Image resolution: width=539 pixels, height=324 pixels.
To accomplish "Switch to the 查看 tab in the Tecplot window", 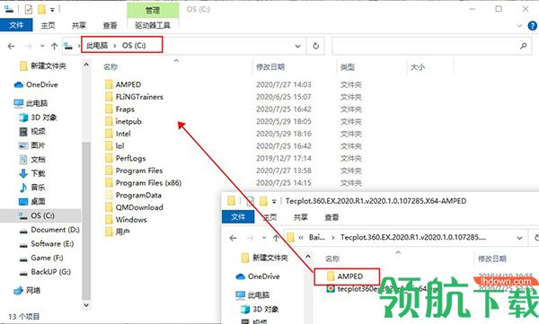I will tap(331, 217).
